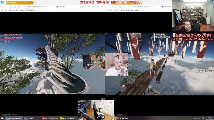Expand undo closed tabs dropdown arrow

tap(95, 6)
